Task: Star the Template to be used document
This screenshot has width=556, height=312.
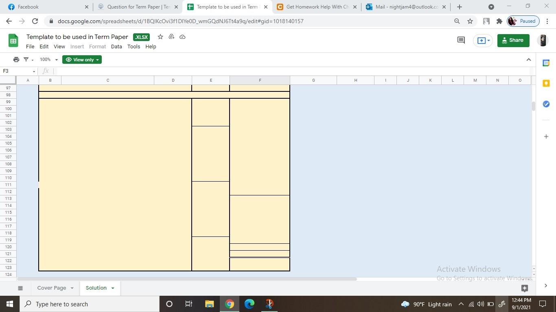Action: tap(160, 37)
